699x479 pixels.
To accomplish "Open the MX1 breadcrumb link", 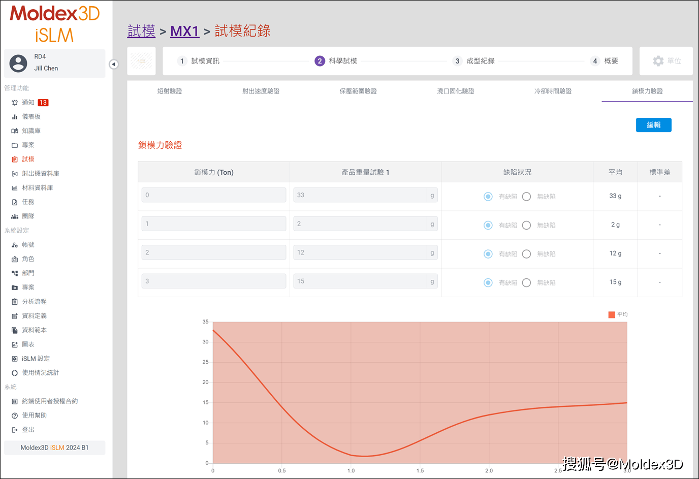I will 184,31.
